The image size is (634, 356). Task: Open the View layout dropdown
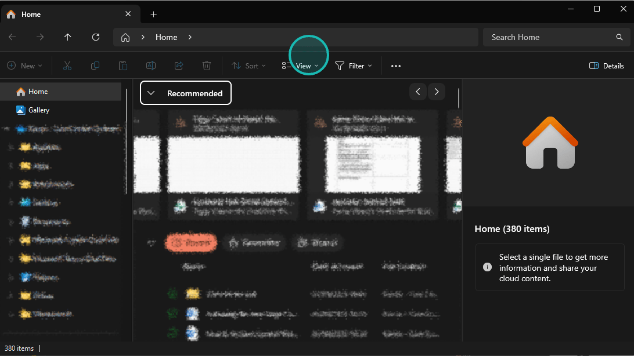[x=300, y=66]
